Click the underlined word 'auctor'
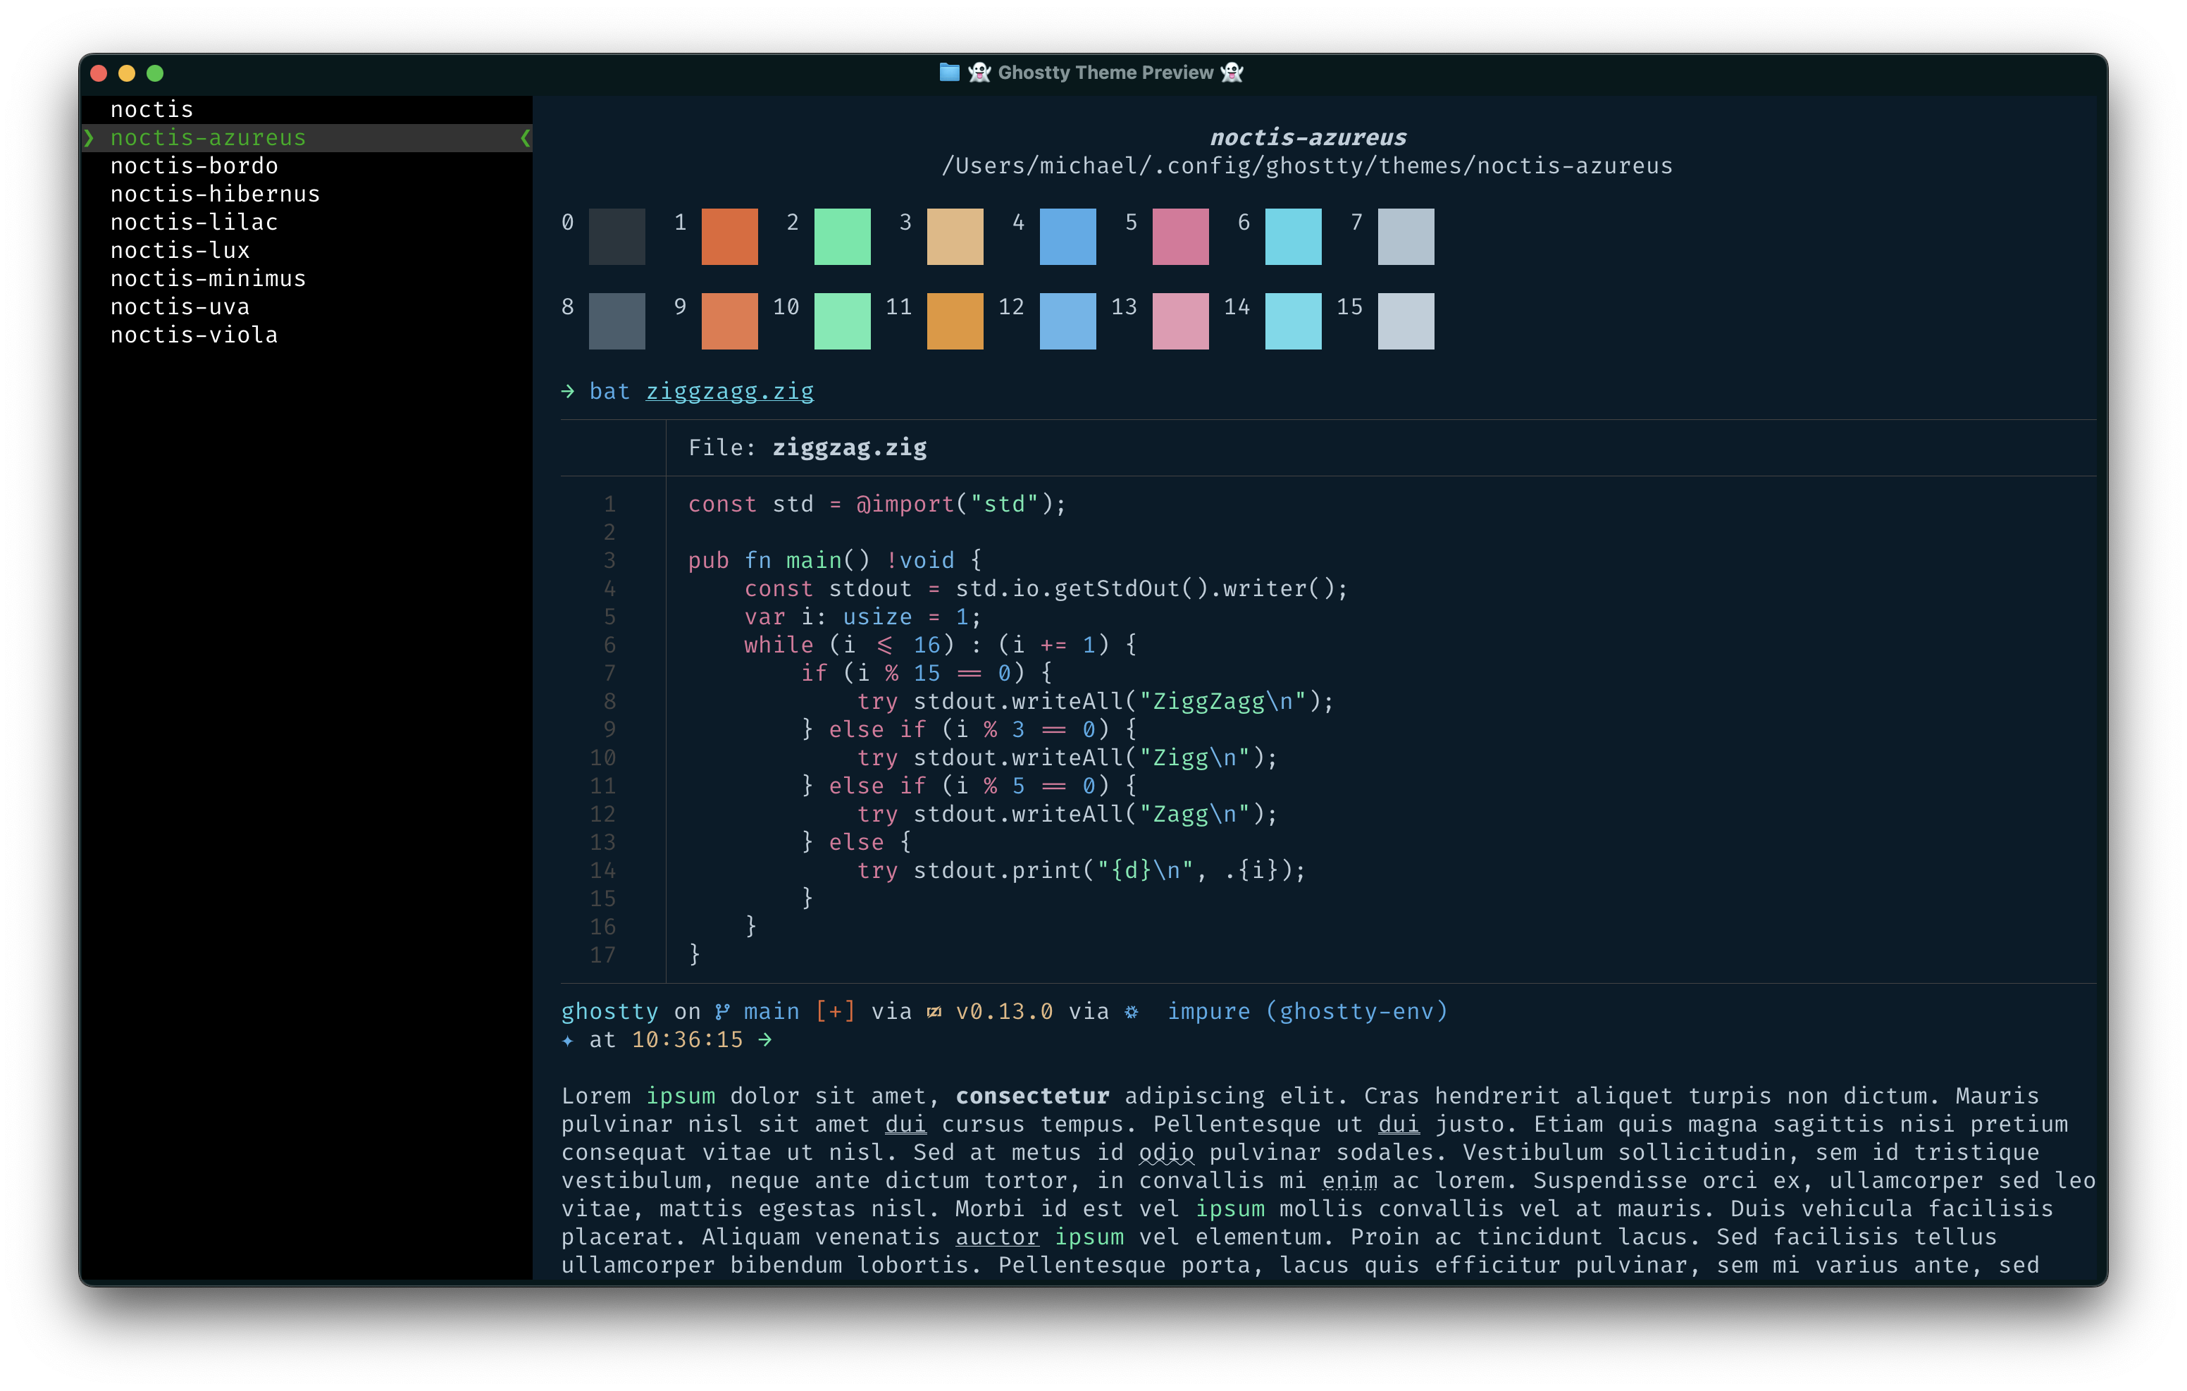 point(996,1237)
